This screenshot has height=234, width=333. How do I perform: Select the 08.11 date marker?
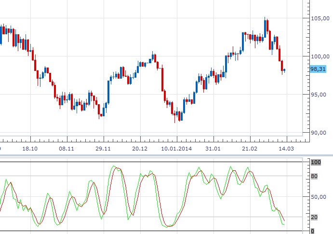(x=67, y=149)
